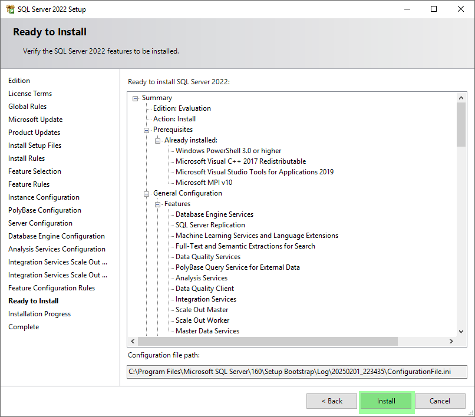Collapse the Summary tree node
This screenshot has width=475, height=417.
click(x=135, y=98)
